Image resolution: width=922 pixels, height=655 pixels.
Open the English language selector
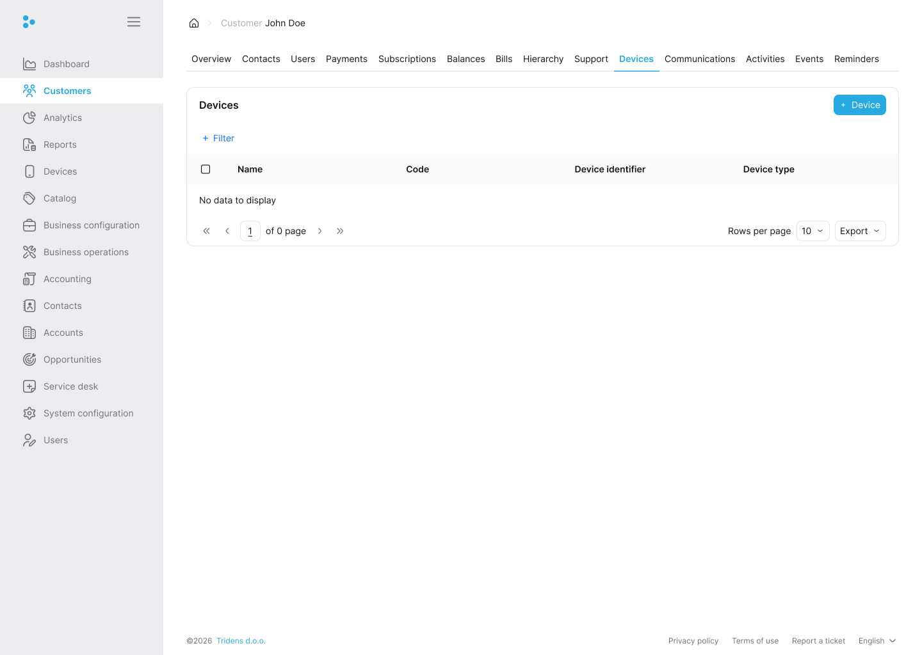(x=877, y=640)
